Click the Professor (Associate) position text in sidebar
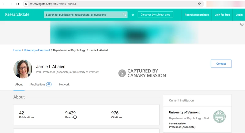Image resolution: width=245 pixels, height=133 pixels. pos(182,127)
